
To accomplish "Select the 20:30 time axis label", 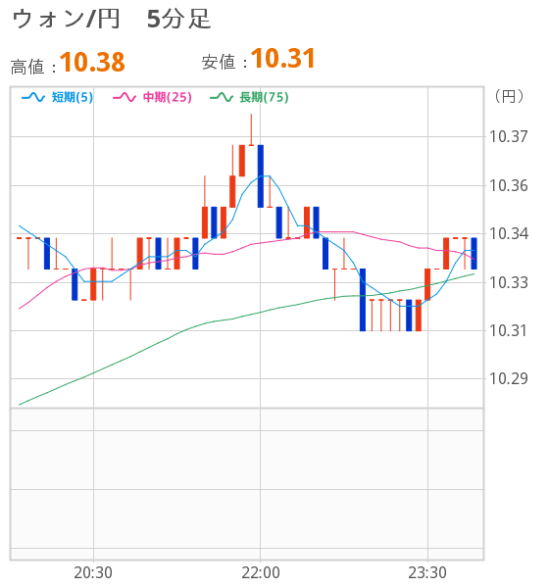I will click(93, 573).
